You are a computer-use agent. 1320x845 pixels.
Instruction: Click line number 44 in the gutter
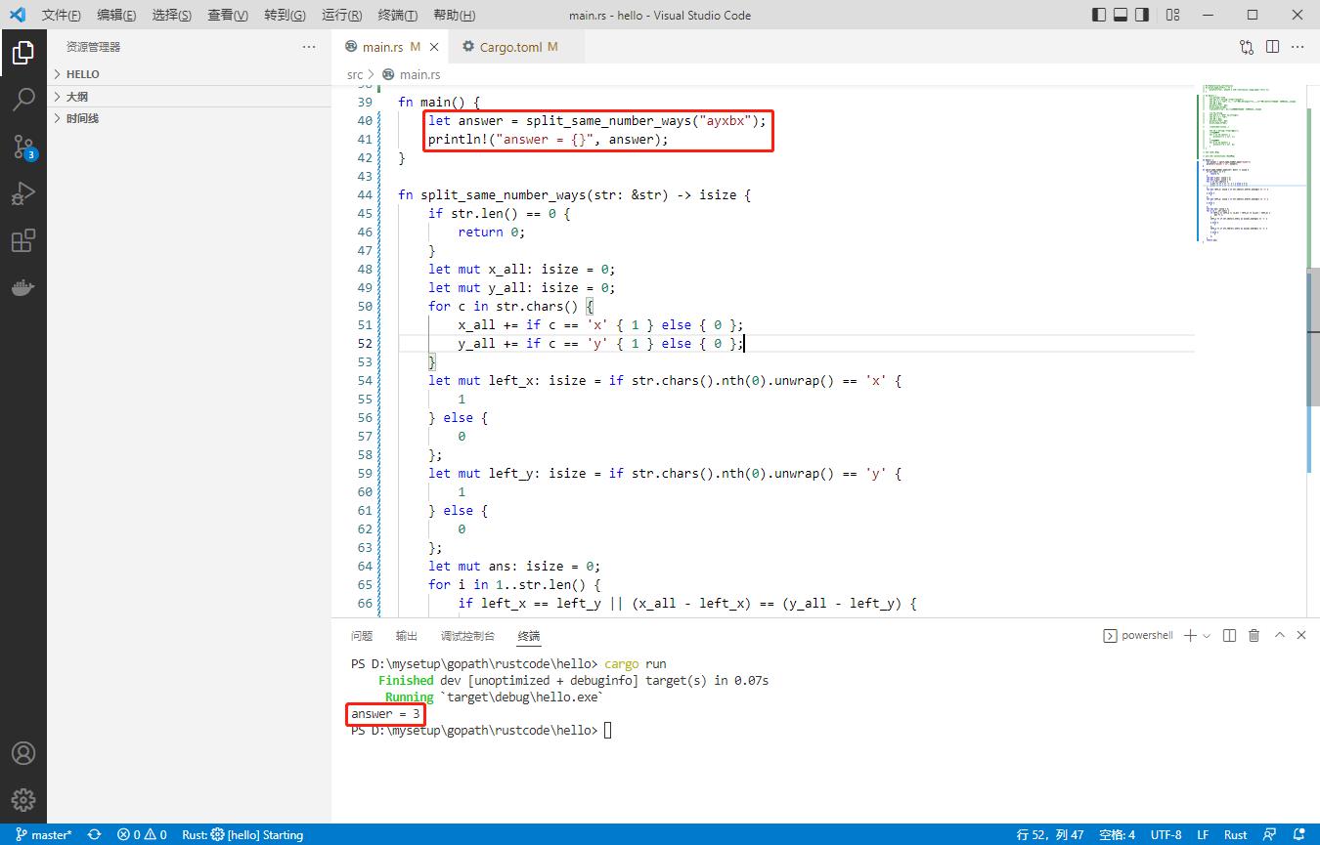(364, 194)
